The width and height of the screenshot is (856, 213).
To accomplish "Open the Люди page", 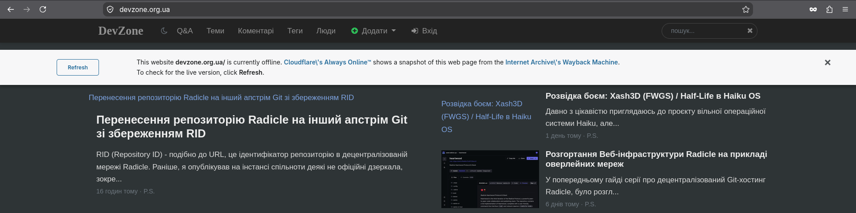I will pos(326,31).
